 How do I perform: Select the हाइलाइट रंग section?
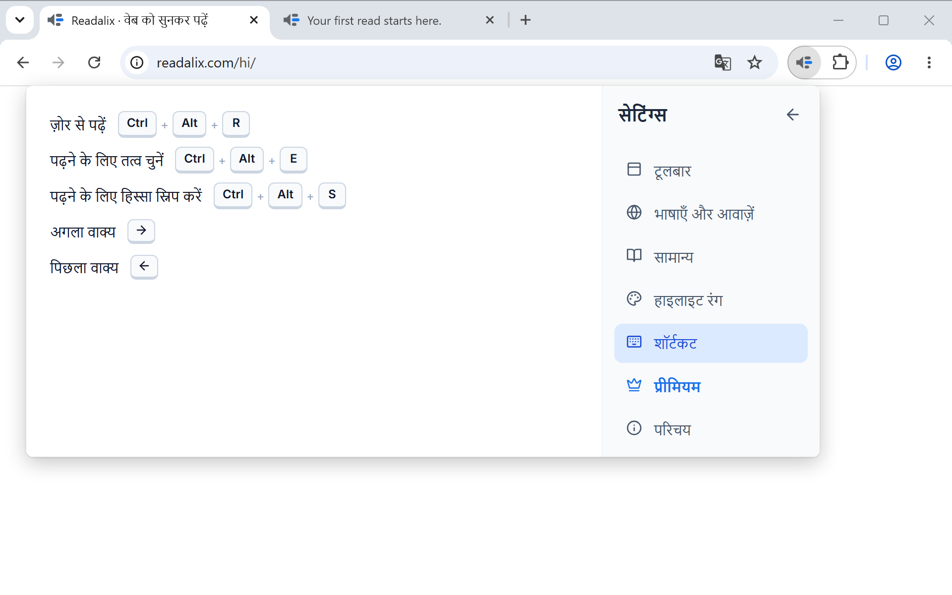(x=711, y=300)
